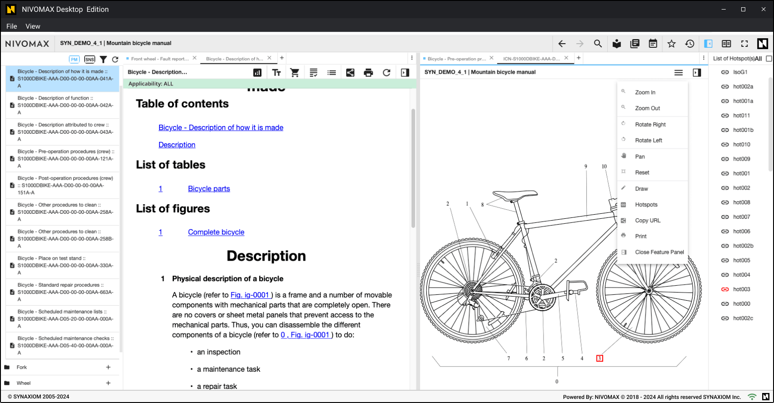Toggle the PM view button

(x=74, y=59)
